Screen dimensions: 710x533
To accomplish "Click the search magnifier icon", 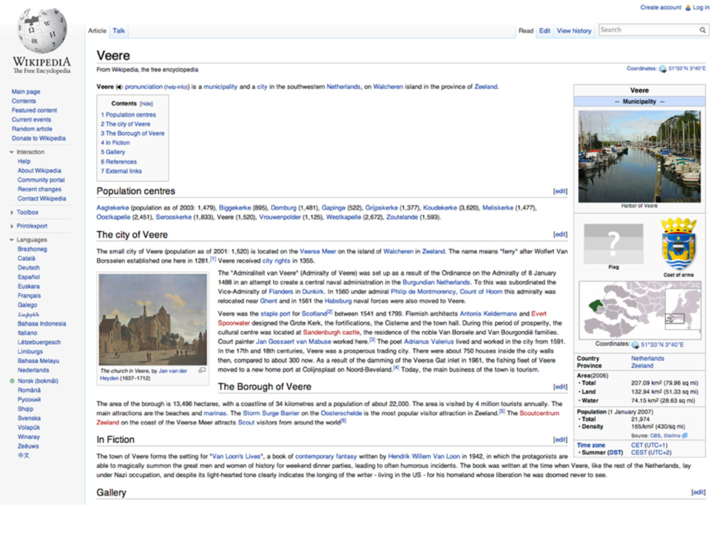I will (702, 30).
